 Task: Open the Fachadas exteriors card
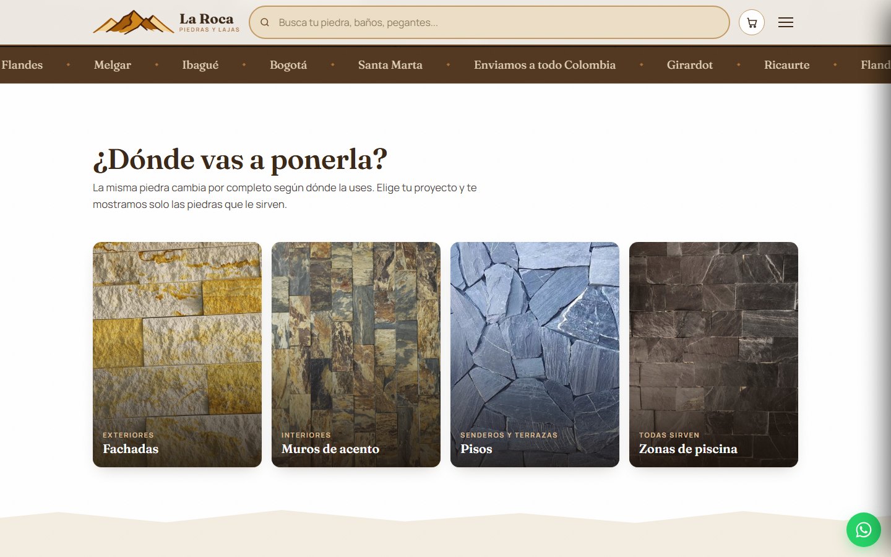coord(177,355)
